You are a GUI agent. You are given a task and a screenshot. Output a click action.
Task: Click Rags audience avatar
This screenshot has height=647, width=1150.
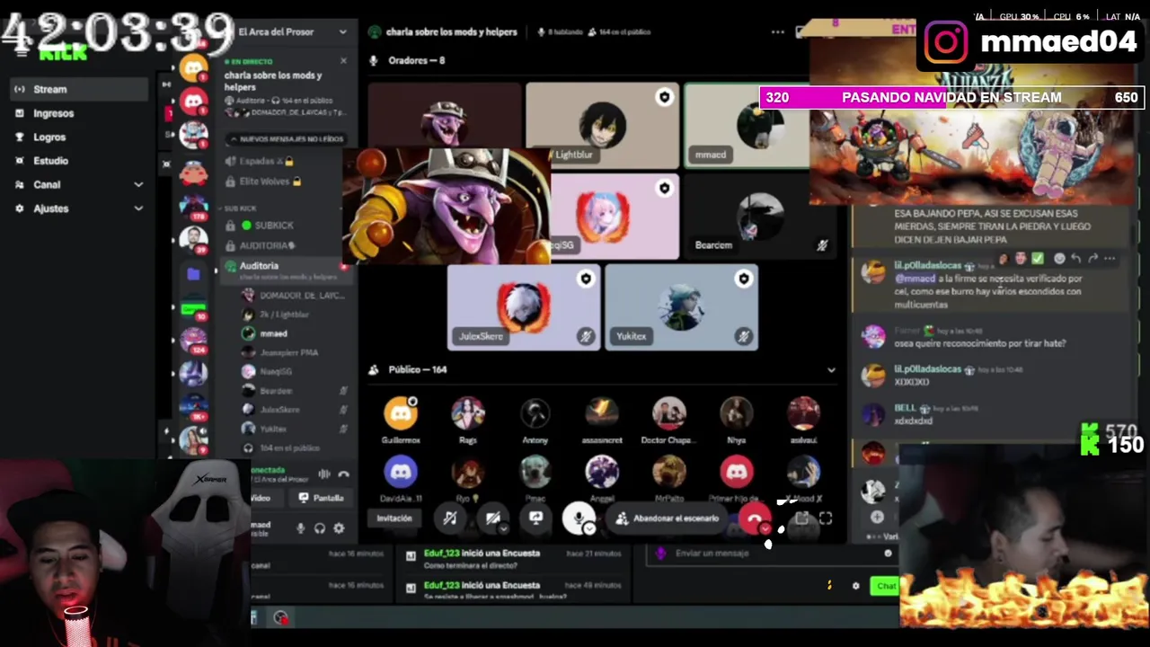[467, 413]
